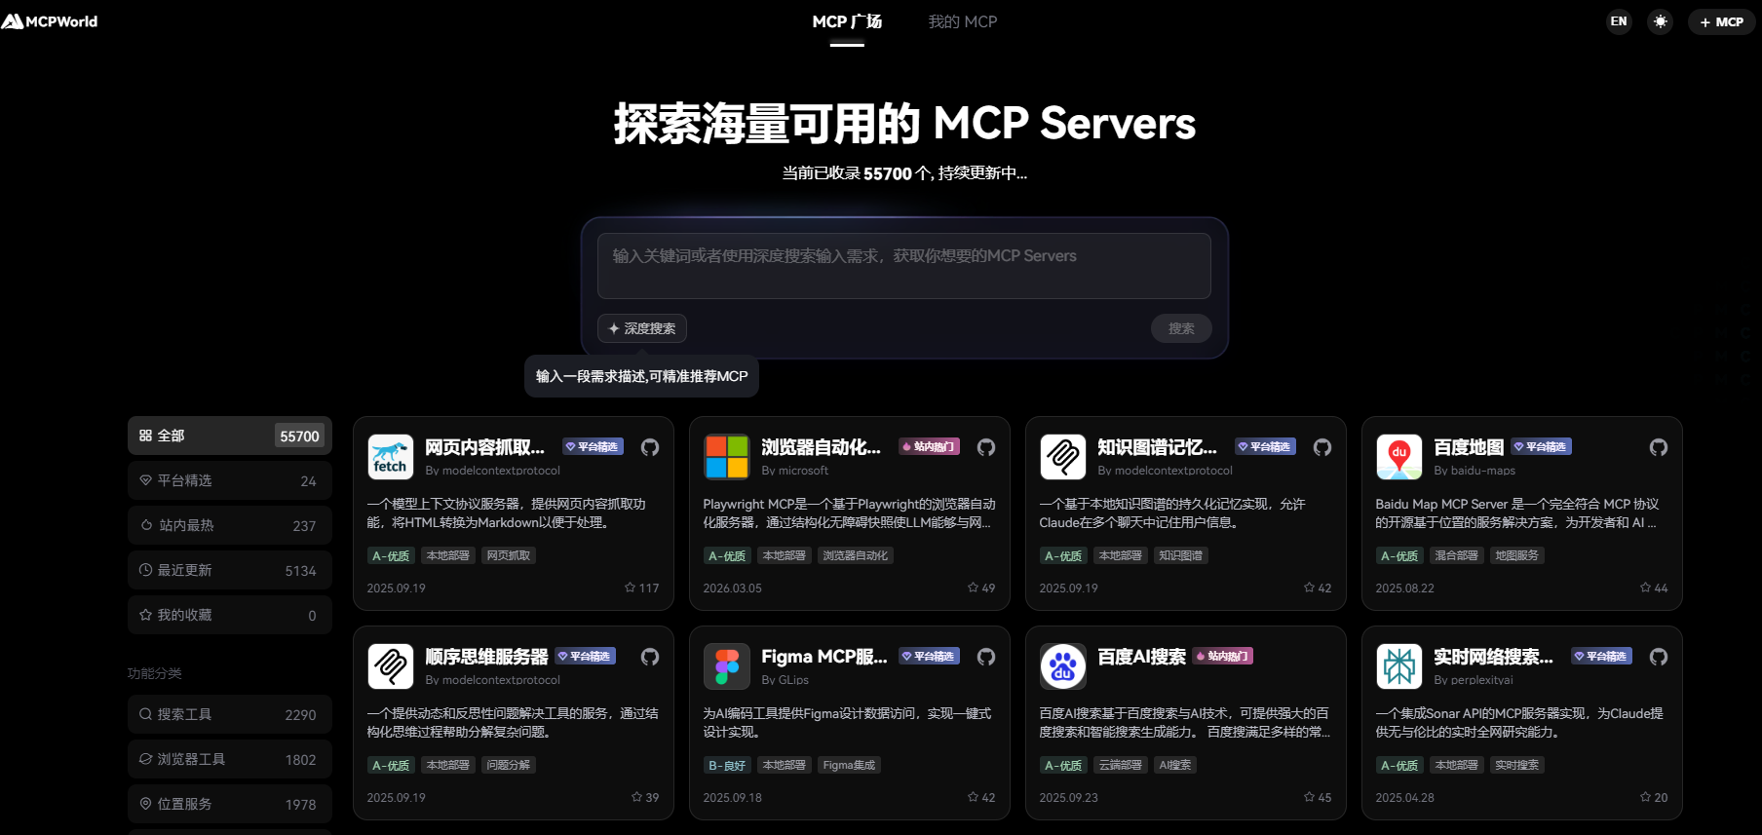
Task: Open GitHub link on 网页内容抓取 card
Action: (x=650, y=447)
